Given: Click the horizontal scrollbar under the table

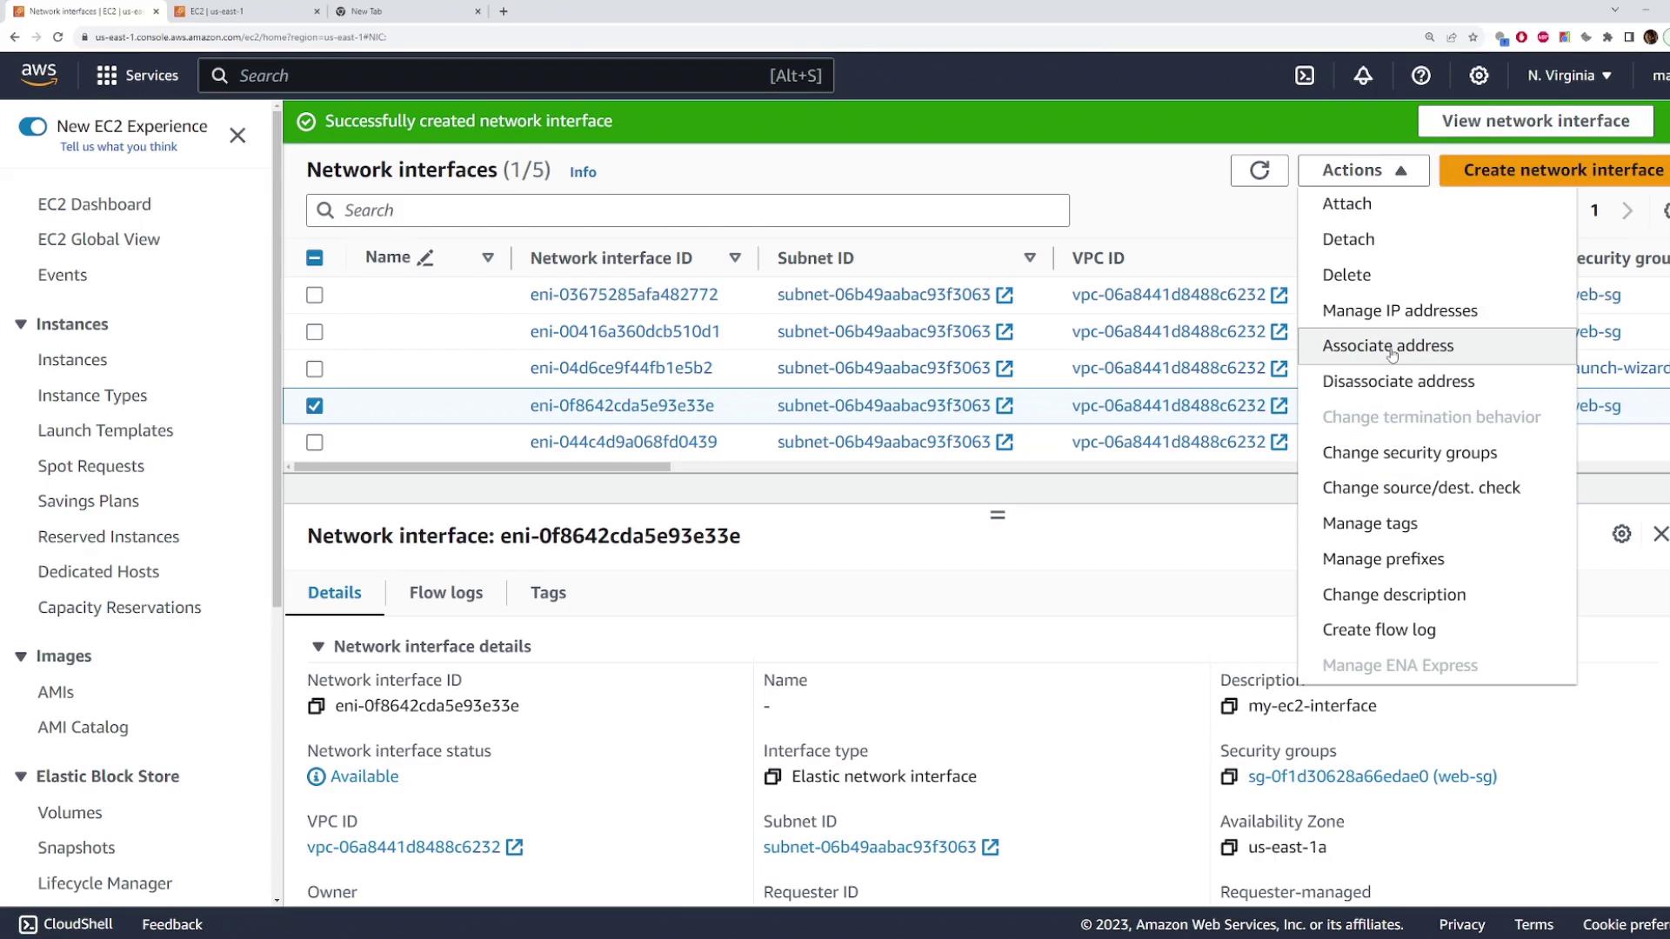Looking at the screenshot, I should [482, 467].
